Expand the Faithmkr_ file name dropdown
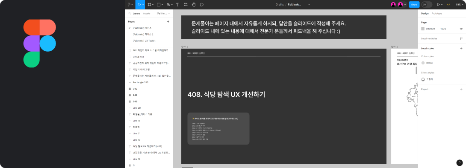Image resolution: width=466 pixels, height=168 pixels. 309,4
